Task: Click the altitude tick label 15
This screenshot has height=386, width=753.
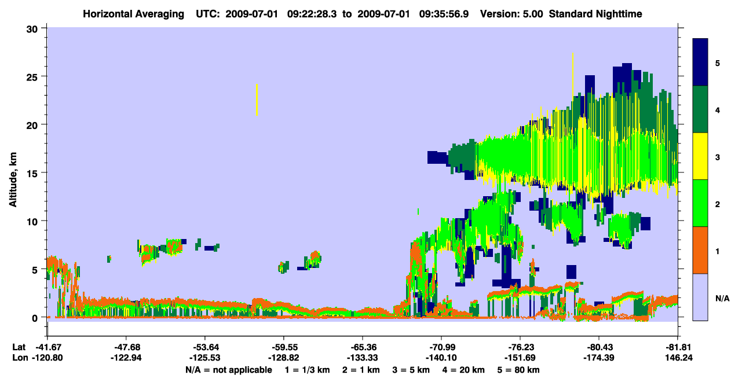Action: (x=34, y=173)
